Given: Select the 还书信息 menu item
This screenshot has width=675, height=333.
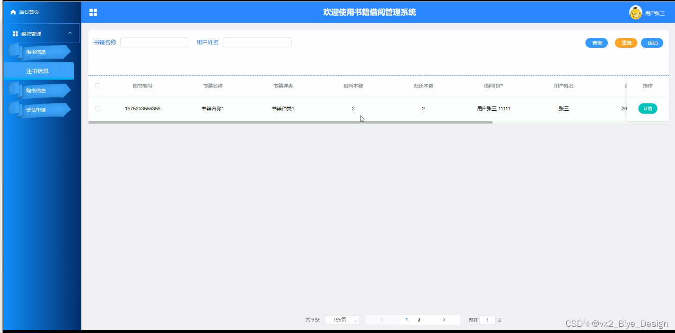Looking at the screenshot, I should 38,71.
